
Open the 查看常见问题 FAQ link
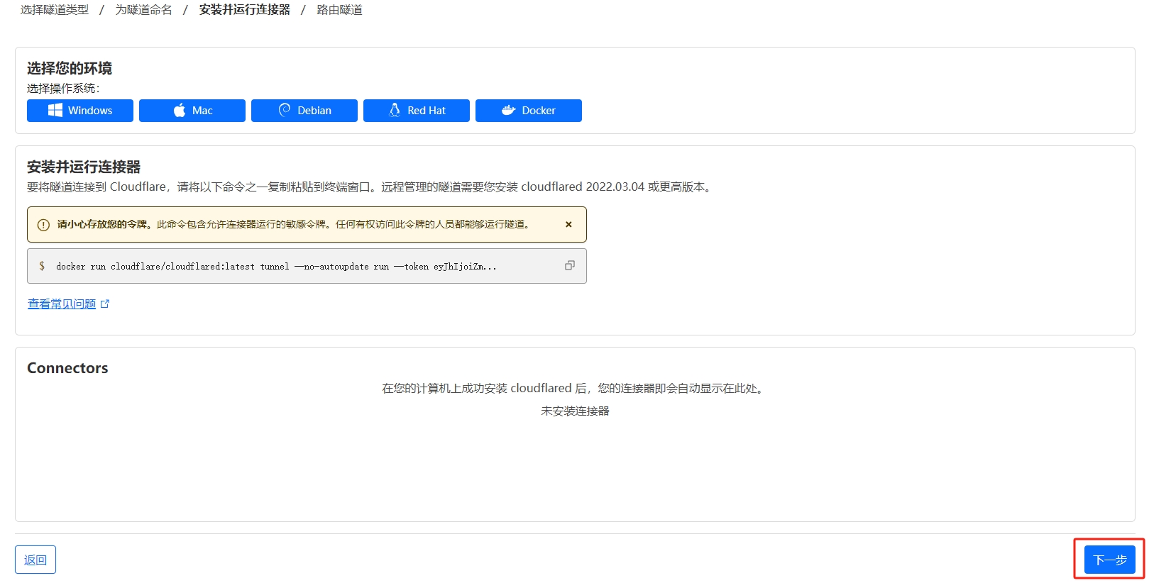pyautogui.click(x=68, y=304)
